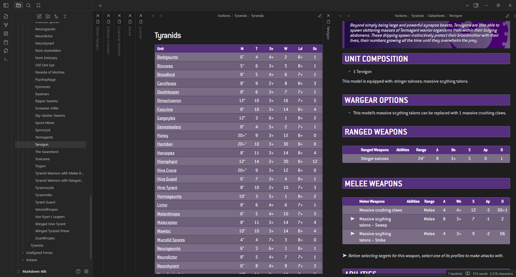This screenshot has width=516, height=277.
Task: Change the file explorer sort order
Action: click(x=56, y=16)
